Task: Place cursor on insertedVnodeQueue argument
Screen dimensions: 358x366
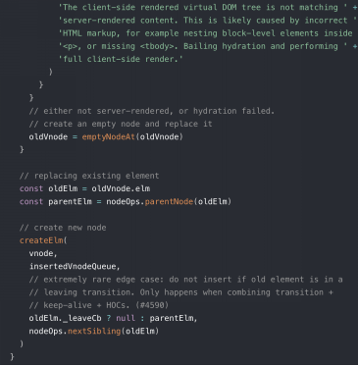Action: [x=75, y=267]
